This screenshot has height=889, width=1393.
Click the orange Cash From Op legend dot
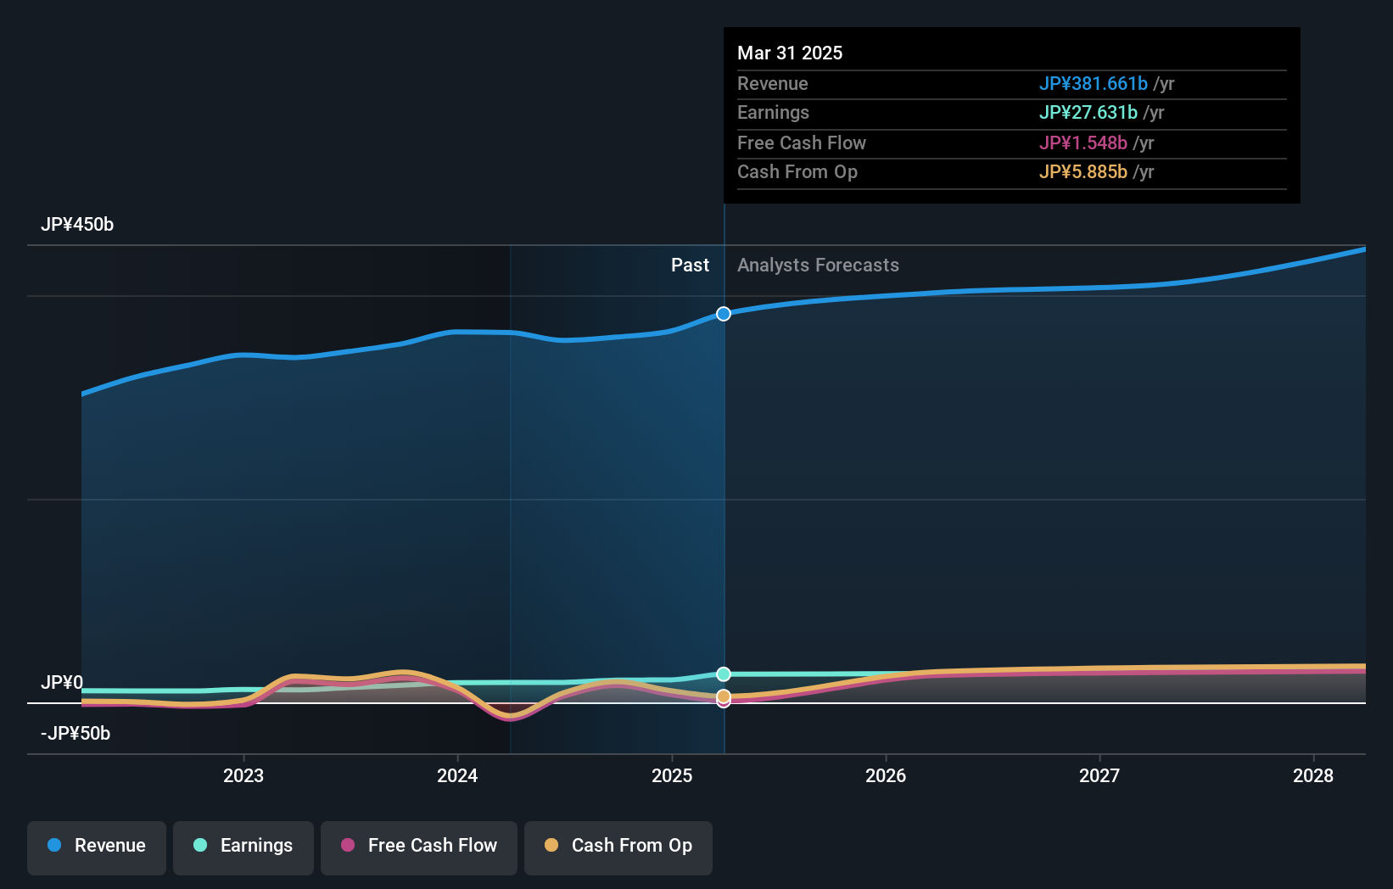click(x=552, y=846)
